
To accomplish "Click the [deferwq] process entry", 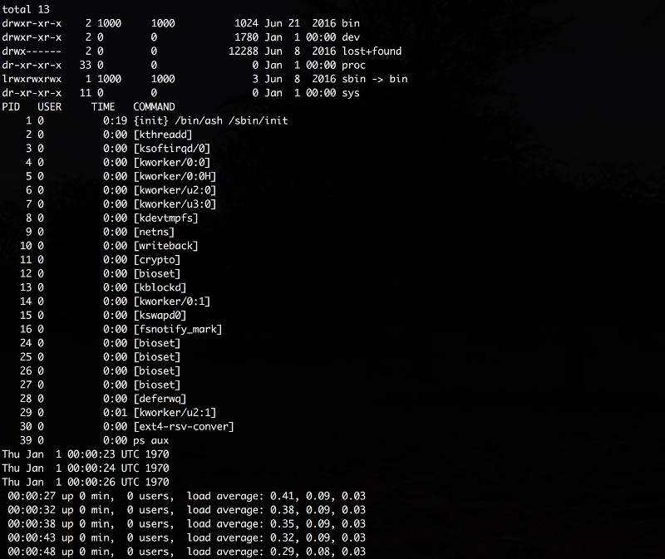I will click(x=160, y=399).
